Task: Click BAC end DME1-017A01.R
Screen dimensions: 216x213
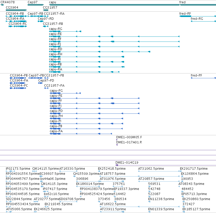Action: click(x=117, y=145)
